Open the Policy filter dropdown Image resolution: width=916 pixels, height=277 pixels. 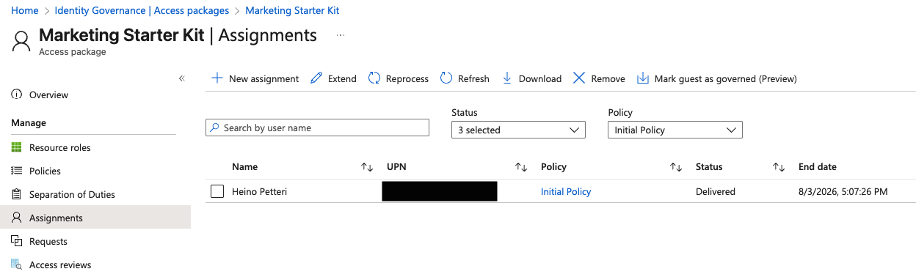point(675,130)
